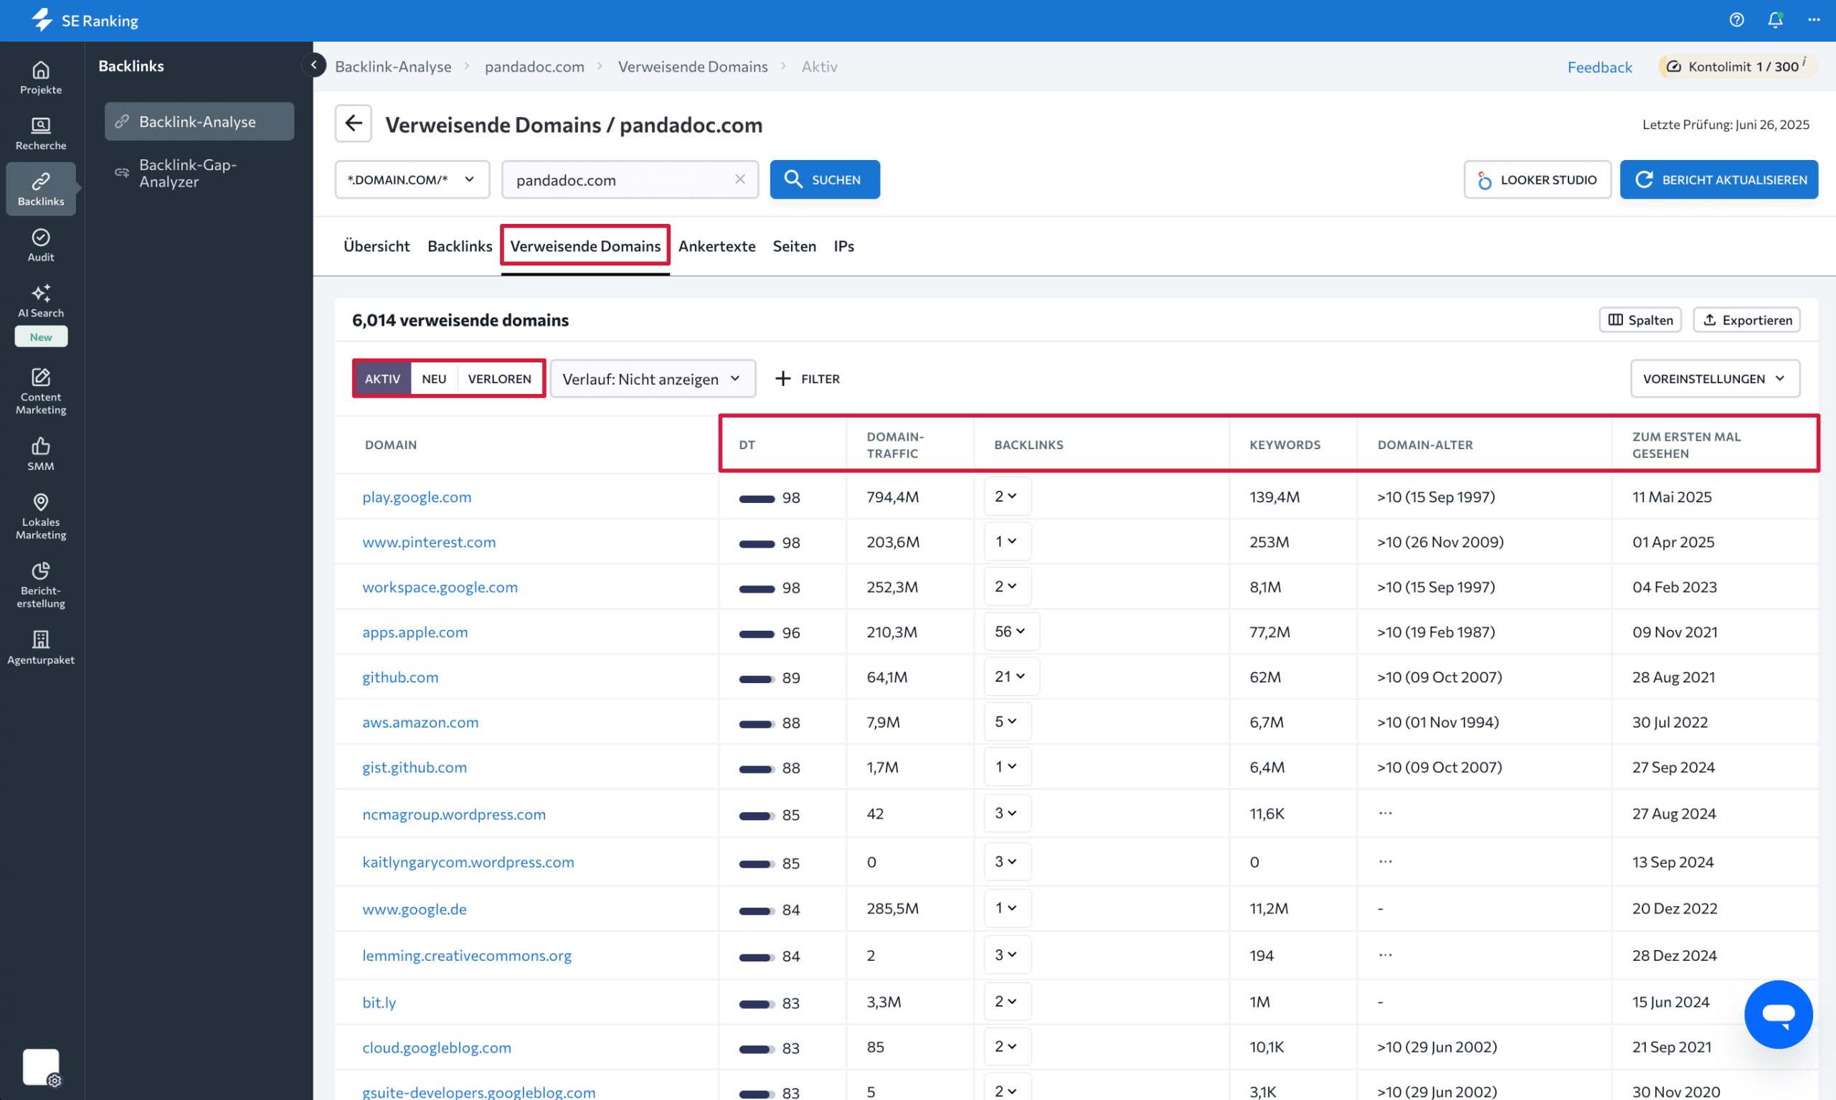The width and height of the screenshot is (1836, 1100).
Task: Expand backlinks for bit.ly row
Action: coord(1006,1002)
